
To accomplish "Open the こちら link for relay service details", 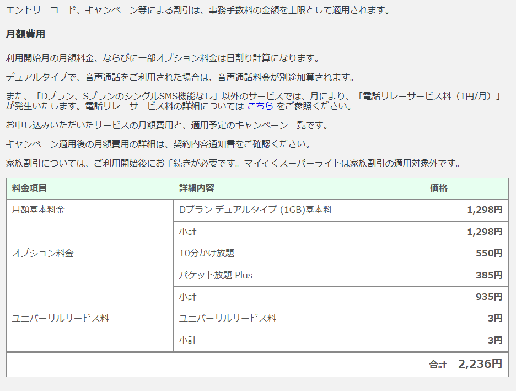I will click(261, 106).
